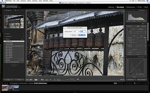Click the first aspect ratio field
Image resolution: width=150 pixels, height=93 pixels.
(x=75, y=31)
